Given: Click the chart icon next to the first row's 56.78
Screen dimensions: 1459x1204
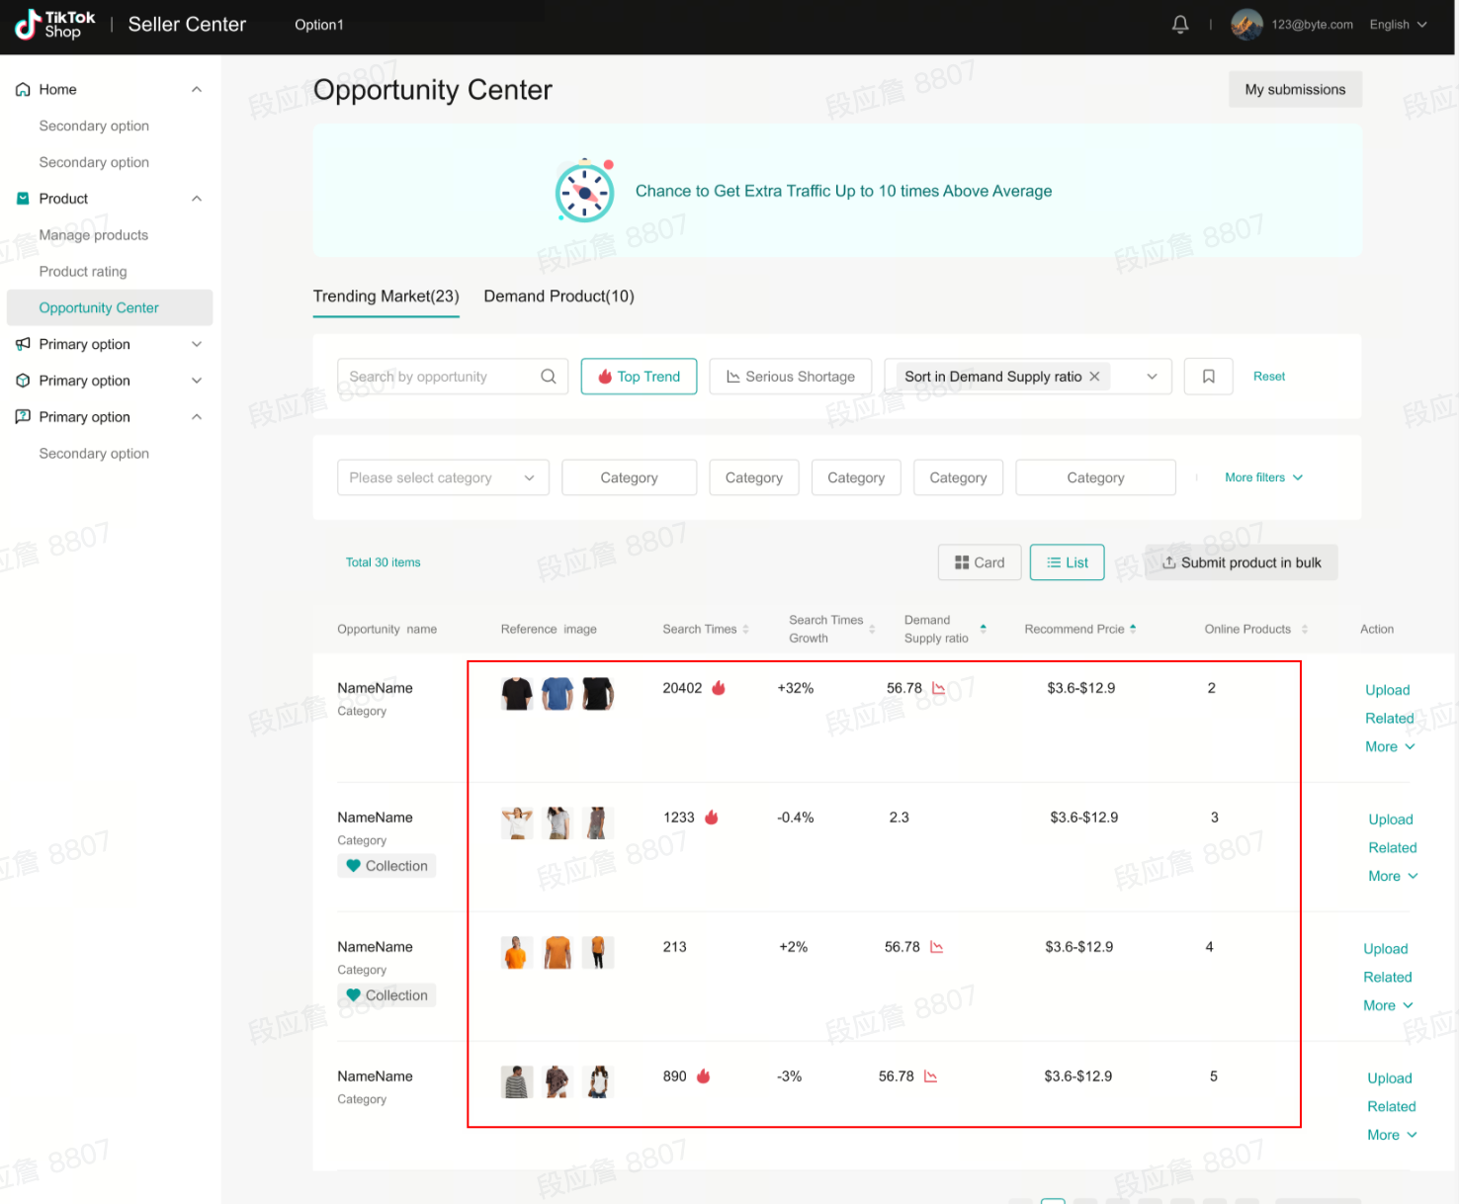Looking at the screenshot, I should [938, 688].
